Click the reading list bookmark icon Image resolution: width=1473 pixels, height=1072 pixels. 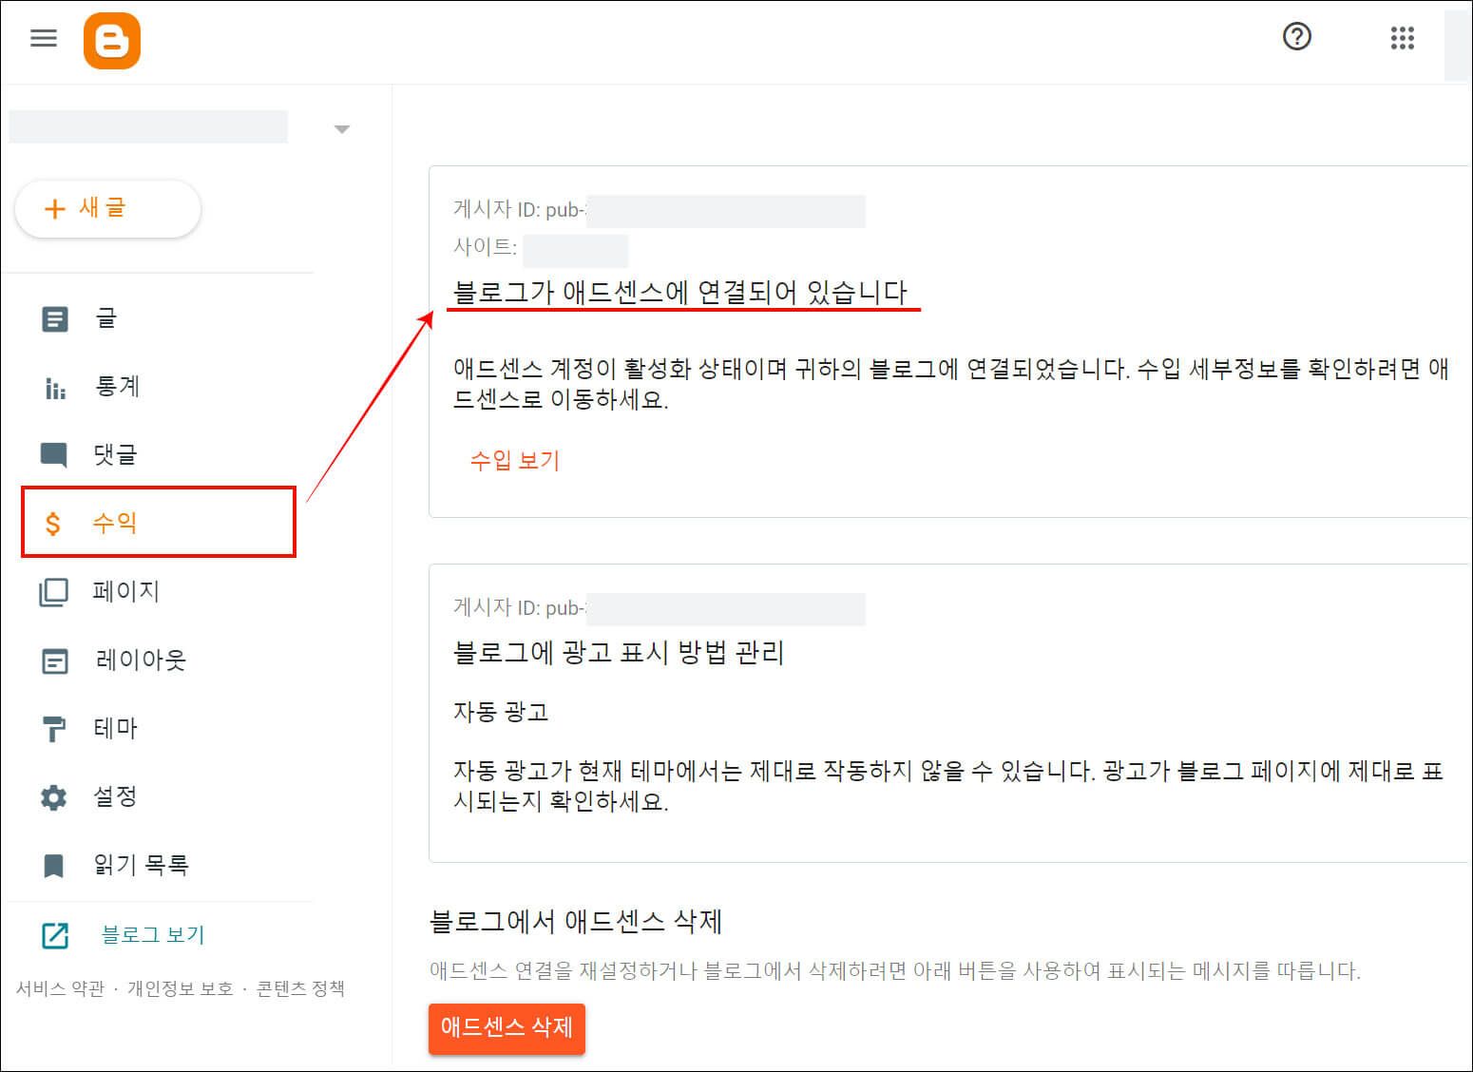pos(54,866)
